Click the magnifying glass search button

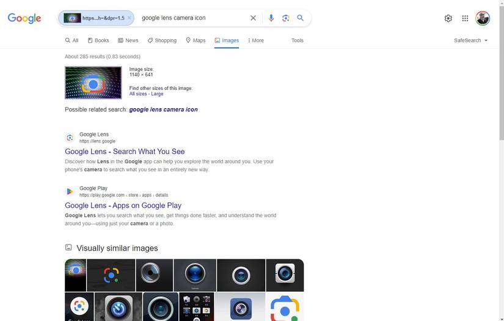301,18
